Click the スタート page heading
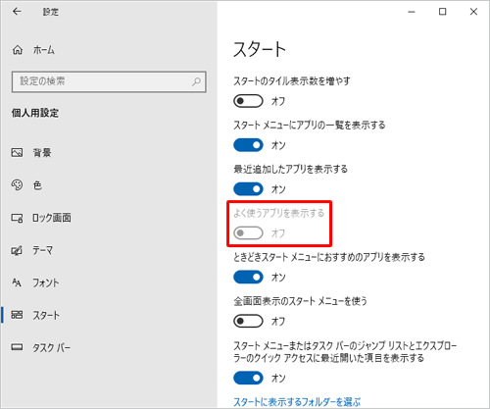The width and height of the screenshot is (490, 409). tap(260, 49)
